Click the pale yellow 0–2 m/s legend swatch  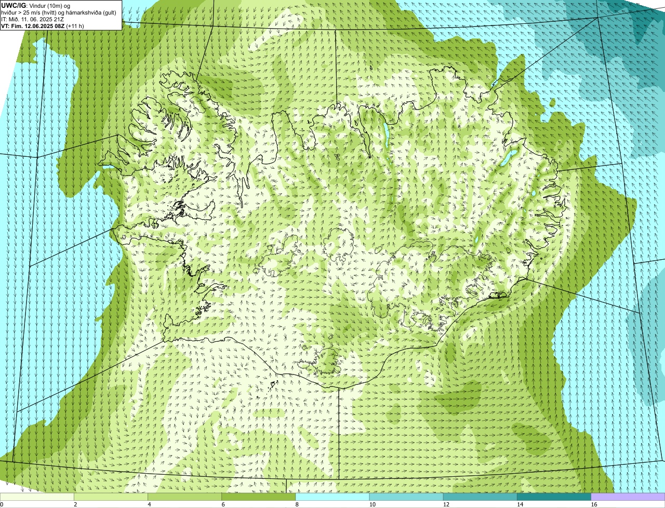[37, 497]
